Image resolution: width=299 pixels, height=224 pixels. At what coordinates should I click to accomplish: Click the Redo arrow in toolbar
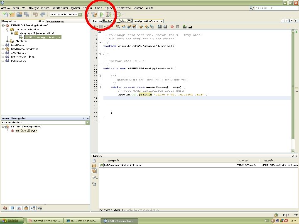pyautogui.click(x=43, y=15)
